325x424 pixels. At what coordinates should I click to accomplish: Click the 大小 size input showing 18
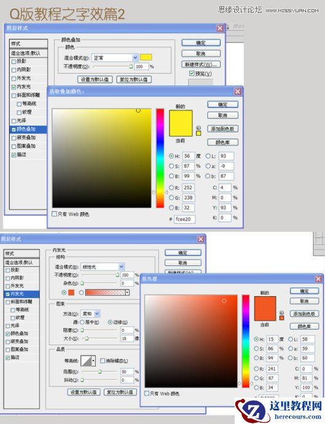pos(127,339)
